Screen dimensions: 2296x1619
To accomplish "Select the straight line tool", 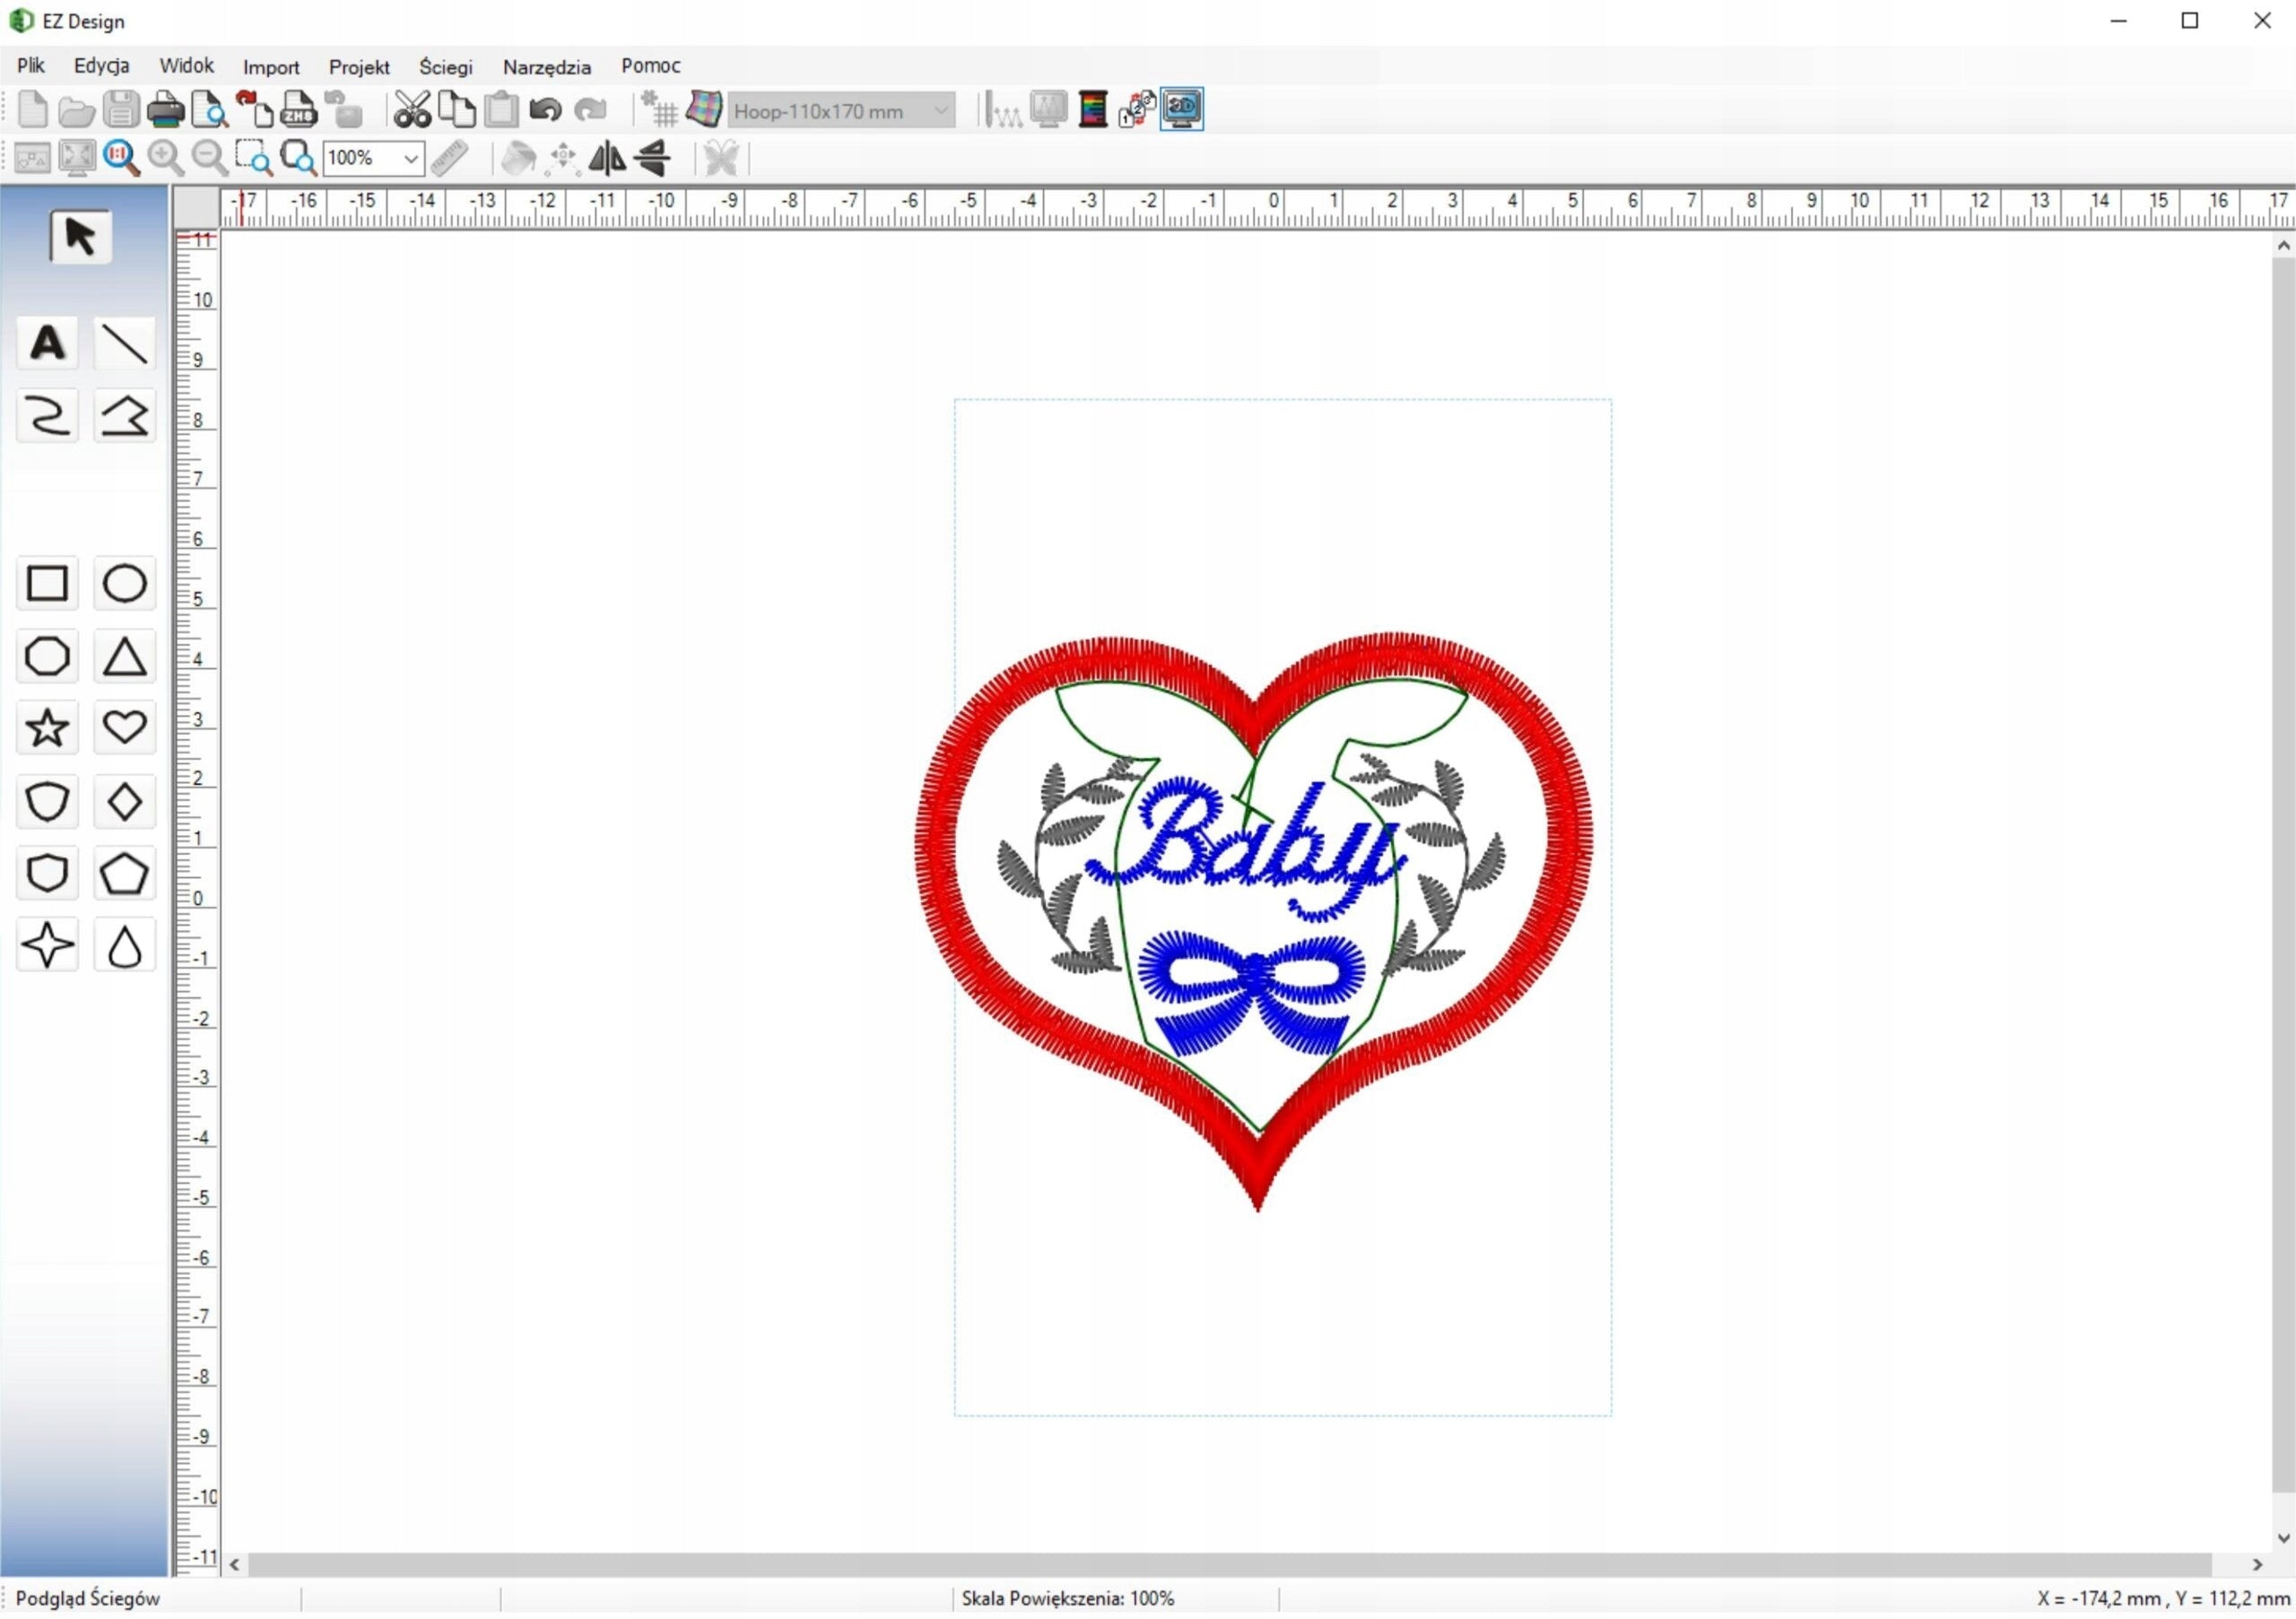I will point(125,343).
